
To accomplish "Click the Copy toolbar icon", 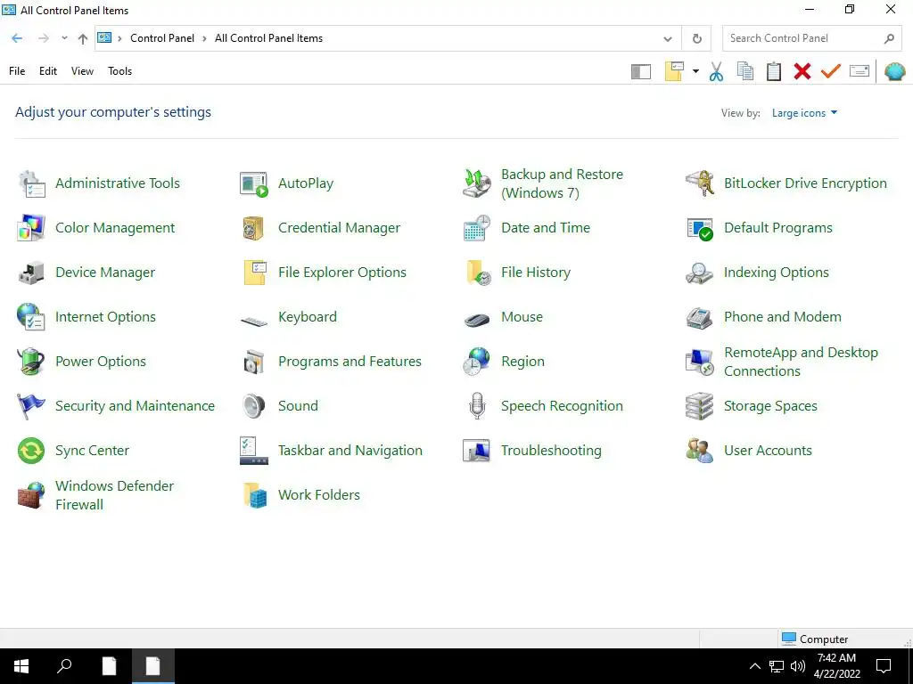I will (745, 71).
